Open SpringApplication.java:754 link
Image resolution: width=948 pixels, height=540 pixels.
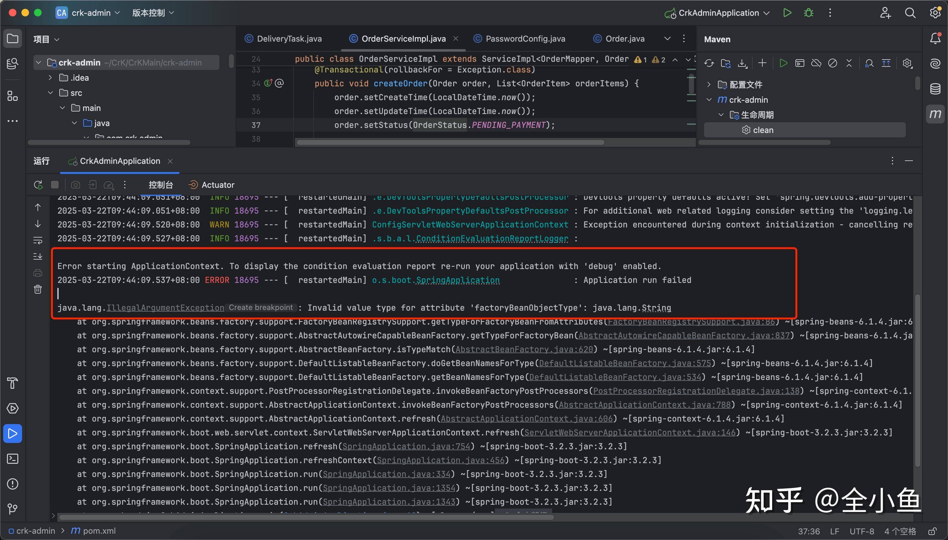click(406, 446)
